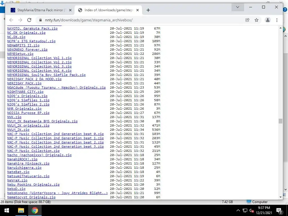The width and height of the screenshot is (288, 216).
Task: Open File Explorer from the taskbar
Action: pos(21,210)
